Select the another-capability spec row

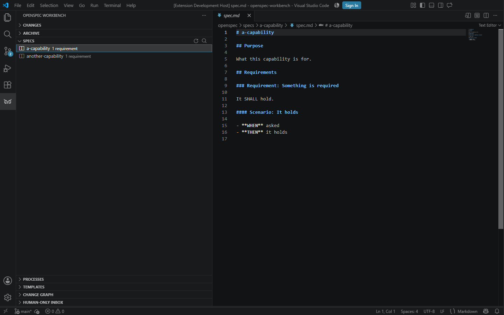point(114,56)
